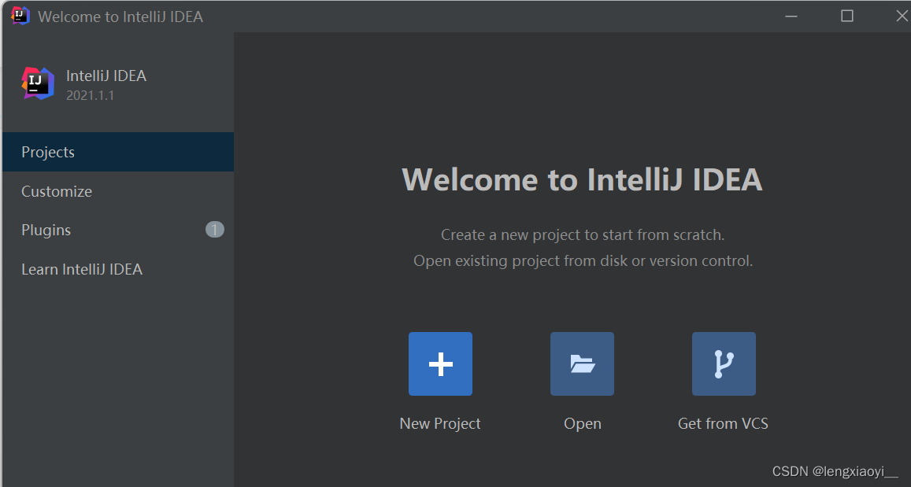Click the Plugins update count badge
The width and height of the screenshot is (911, 487).
[214, 230]
